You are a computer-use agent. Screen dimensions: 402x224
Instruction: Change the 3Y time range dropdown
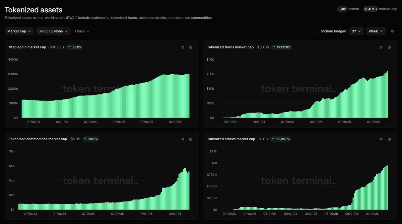(x=356, y=31)
